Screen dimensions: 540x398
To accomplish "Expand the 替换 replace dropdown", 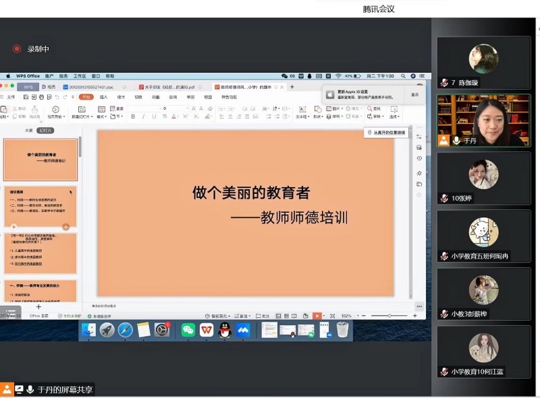I will pos(383,117).
